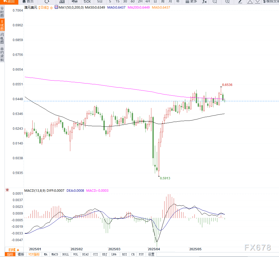The image size is (279, 257).
Task: Zoom out with the minus magnifier
Action: coord(215,2)
